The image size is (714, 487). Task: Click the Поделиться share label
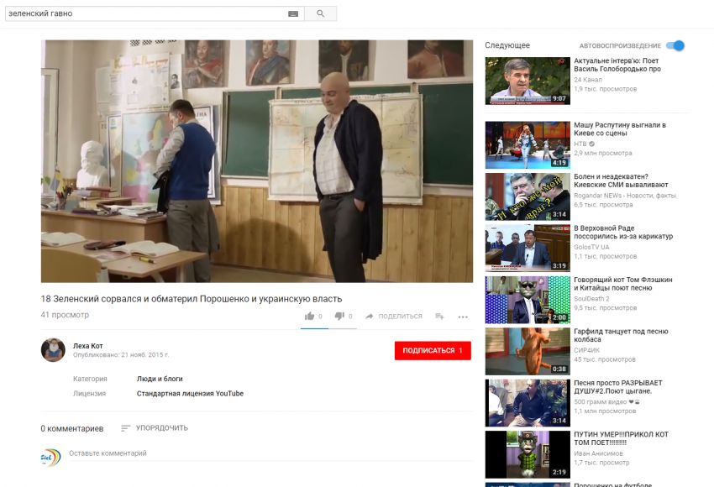pyautogui.click(x=400, y=316)
